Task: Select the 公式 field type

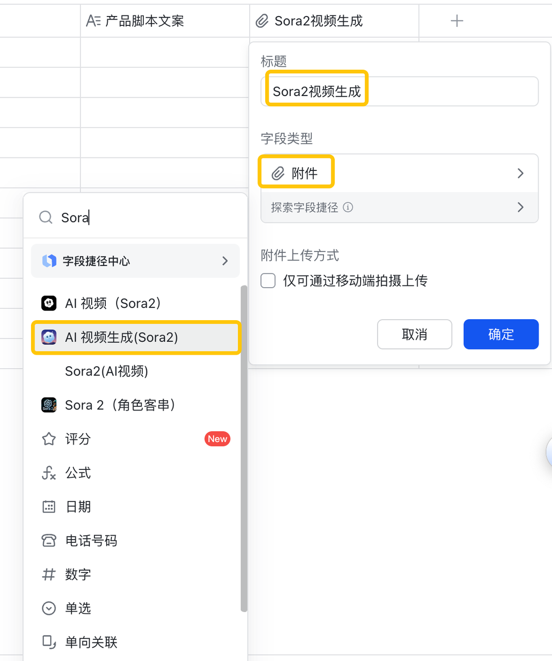Action: 135,473
